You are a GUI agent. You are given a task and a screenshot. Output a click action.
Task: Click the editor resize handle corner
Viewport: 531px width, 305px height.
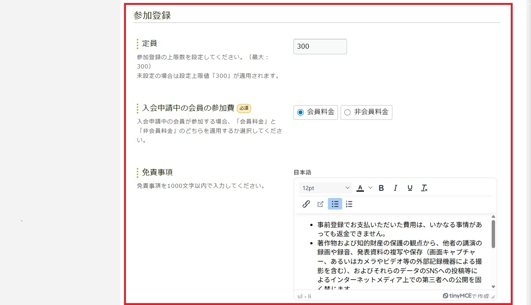[x=493, y=297]
